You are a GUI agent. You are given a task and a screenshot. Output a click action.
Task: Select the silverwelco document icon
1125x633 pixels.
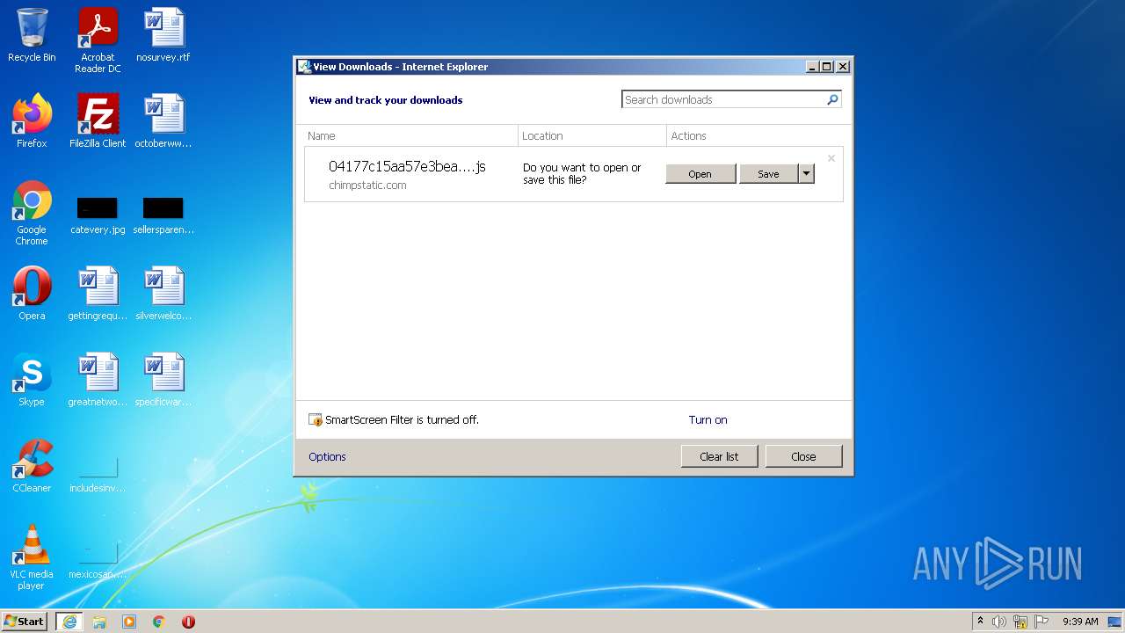click(163, 294)
